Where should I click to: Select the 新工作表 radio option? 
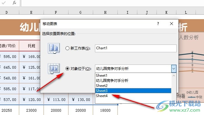pyautogui.click(x=67, y=48)
